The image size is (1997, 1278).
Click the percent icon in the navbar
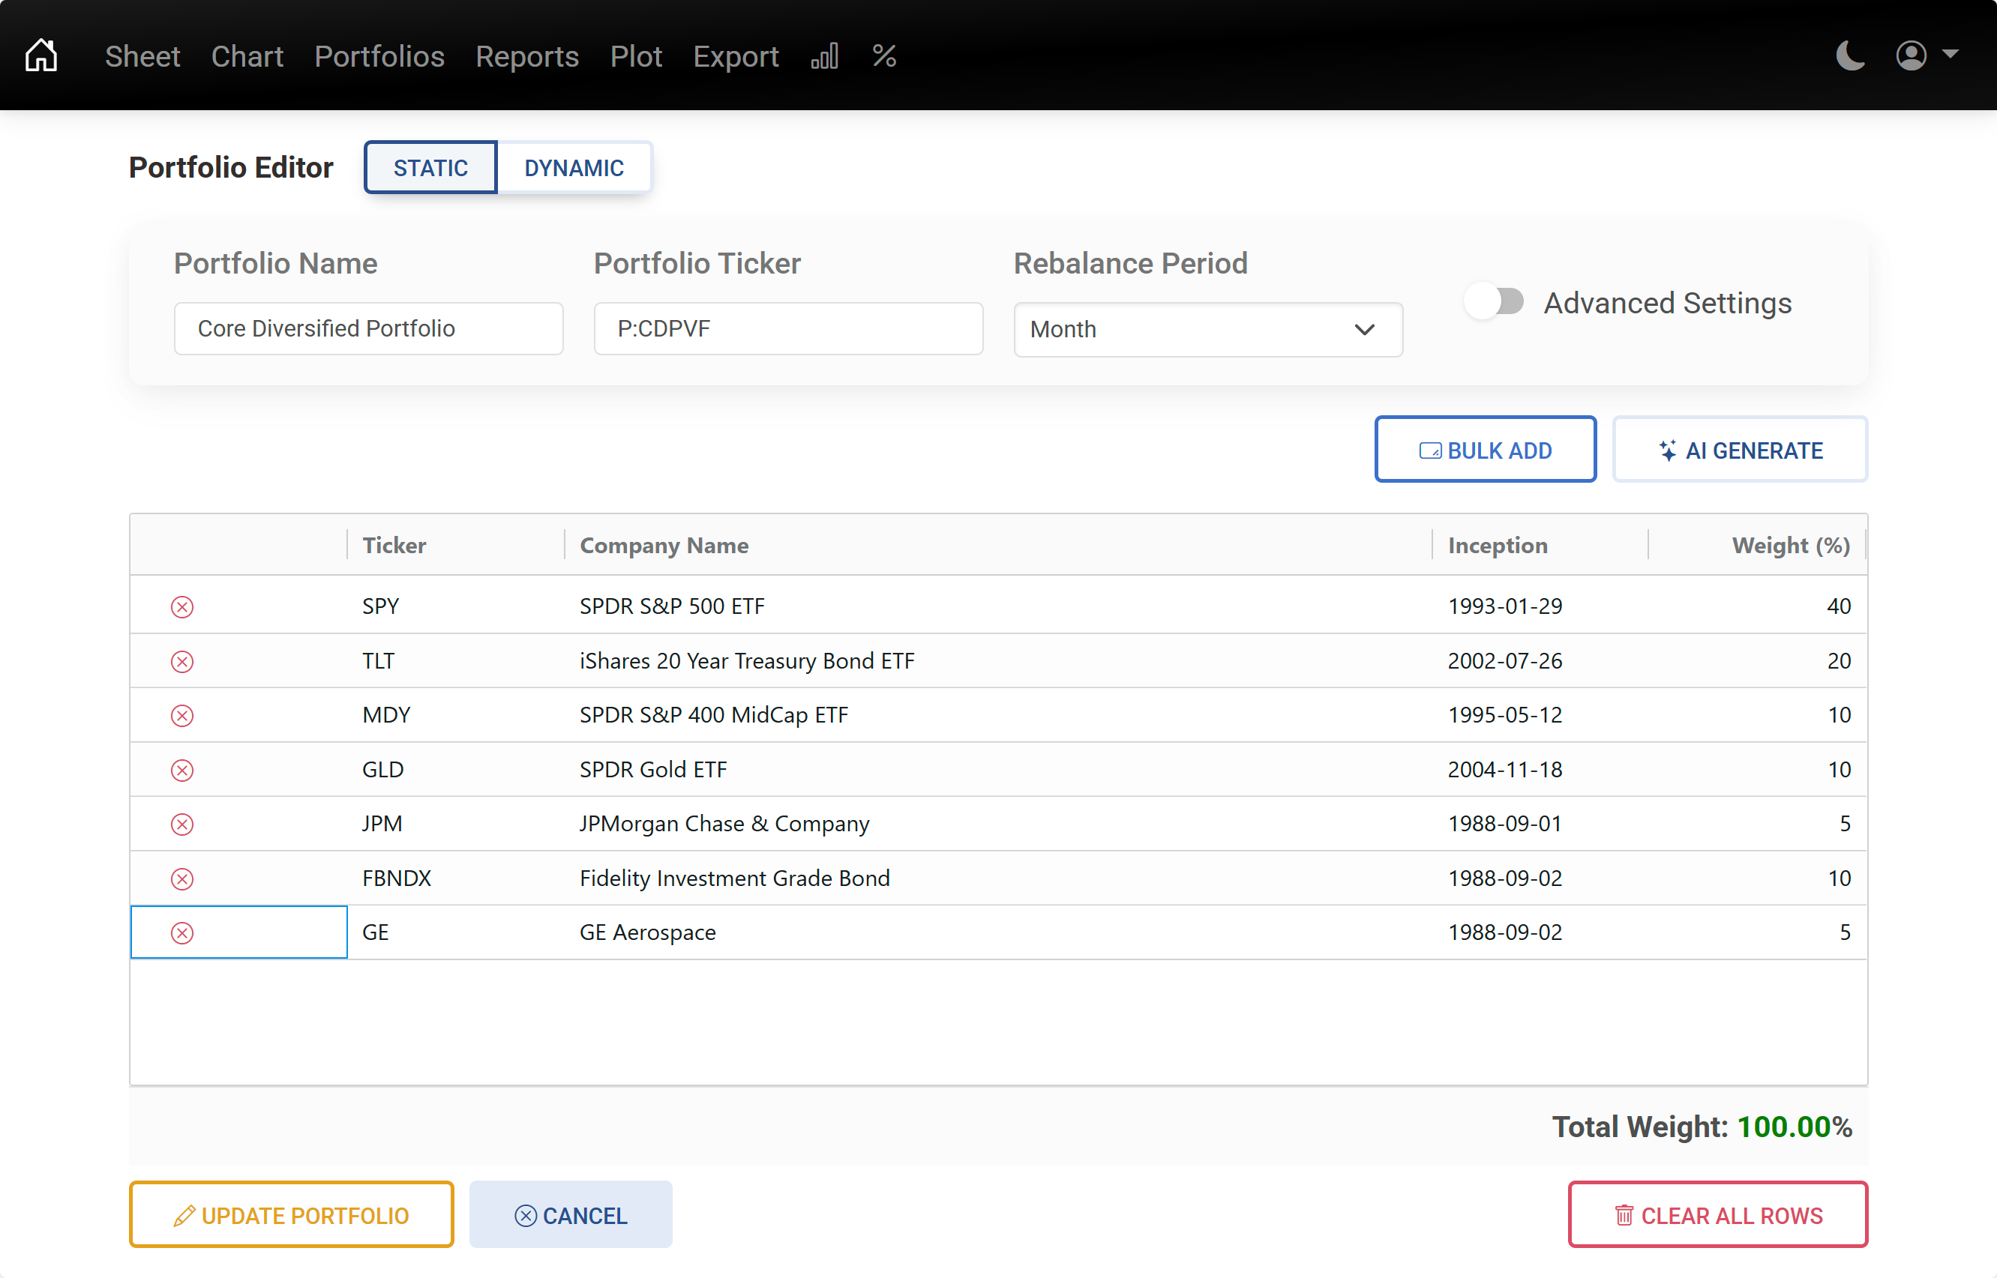[x=884, y=55]
